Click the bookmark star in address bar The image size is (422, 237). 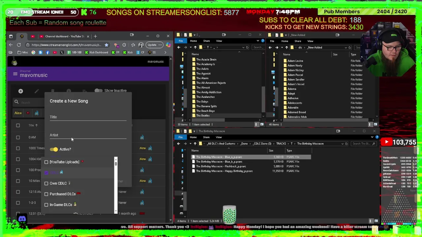coord(106,45)
